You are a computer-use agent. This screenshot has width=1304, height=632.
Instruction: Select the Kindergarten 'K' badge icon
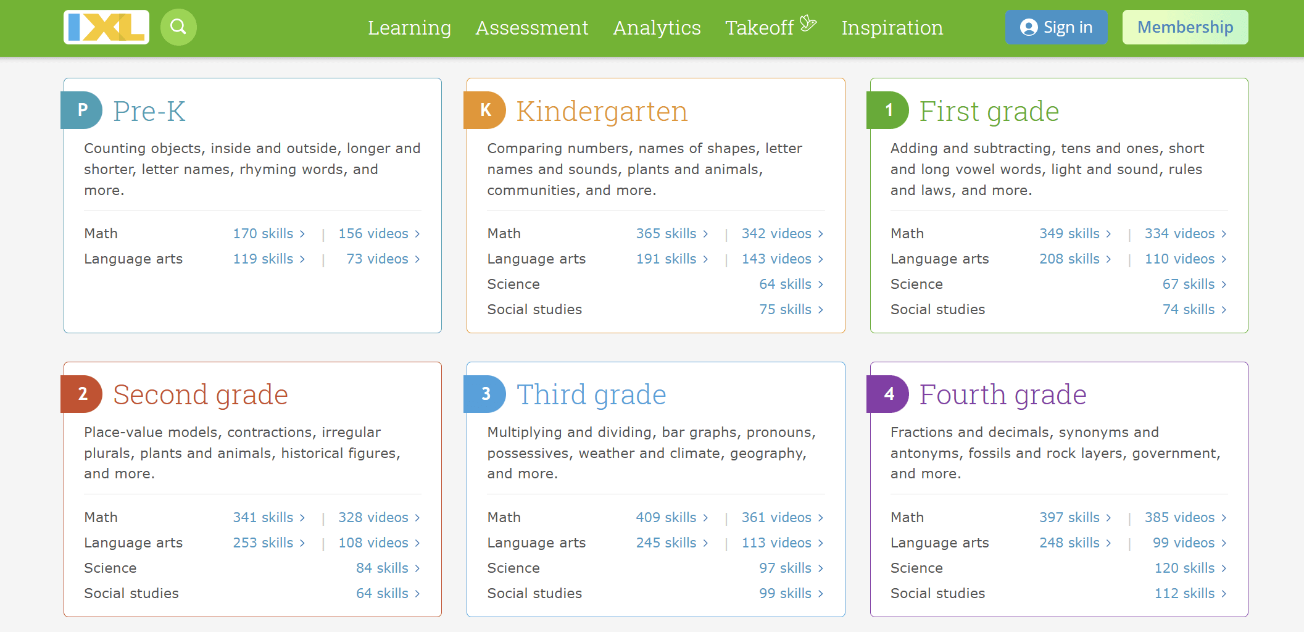click(484, 110)
